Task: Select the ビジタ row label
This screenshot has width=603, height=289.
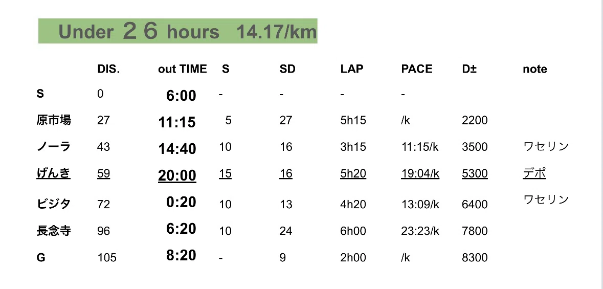Action: pos(54,204)
